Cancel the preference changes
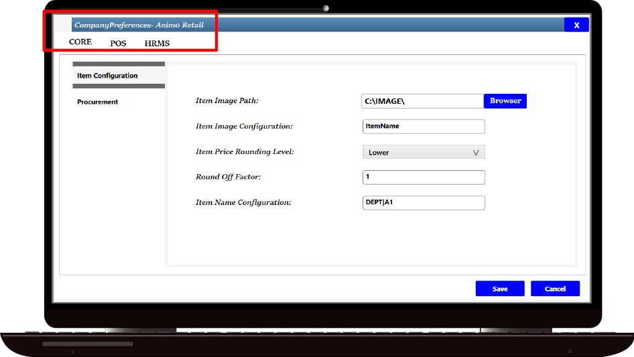The image size is (634, 357). (x=555, y=289)
